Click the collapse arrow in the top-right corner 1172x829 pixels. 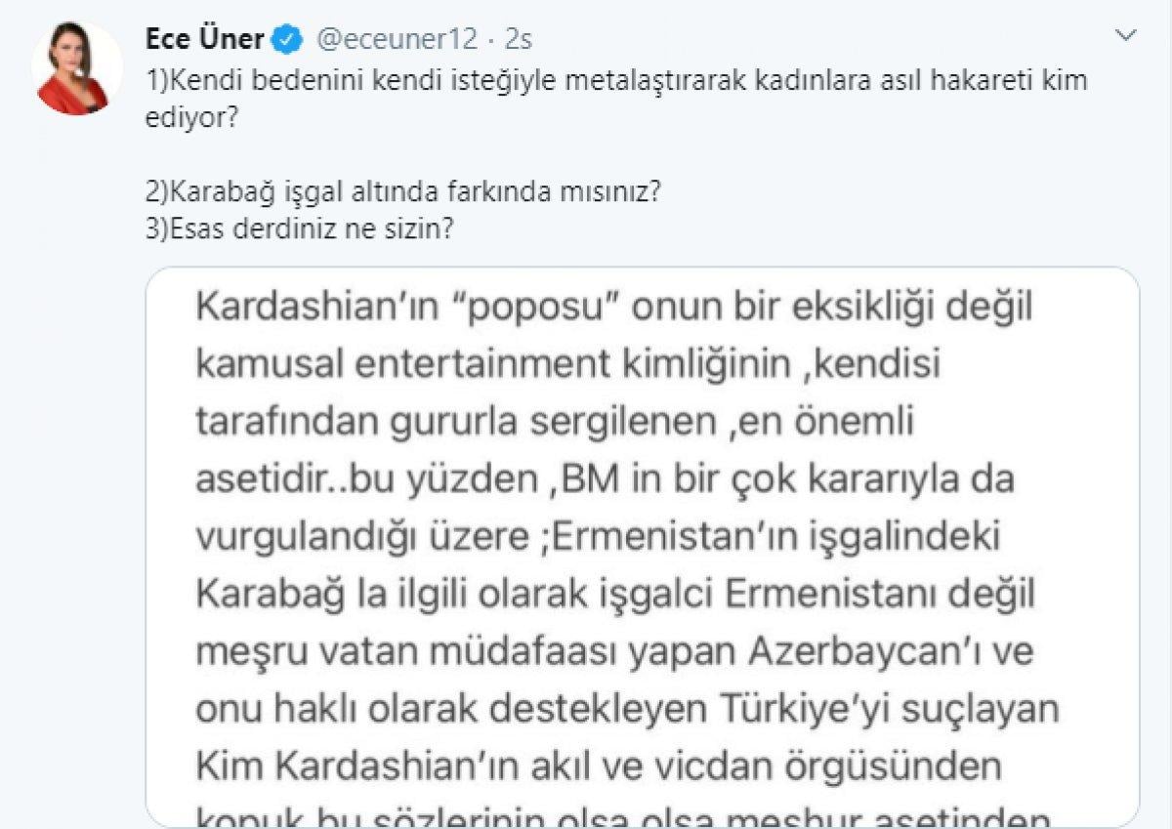[1122, 31]
